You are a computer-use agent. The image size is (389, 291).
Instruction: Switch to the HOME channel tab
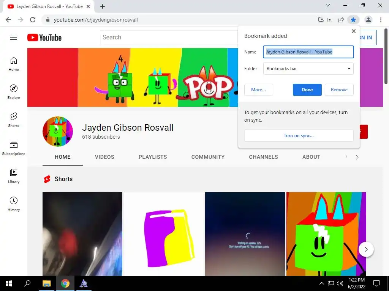coord(63,157)
